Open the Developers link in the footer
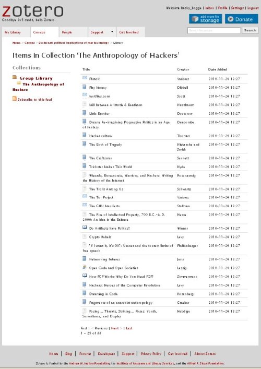Screen dimensions: 261x369 tap(106, 353)
